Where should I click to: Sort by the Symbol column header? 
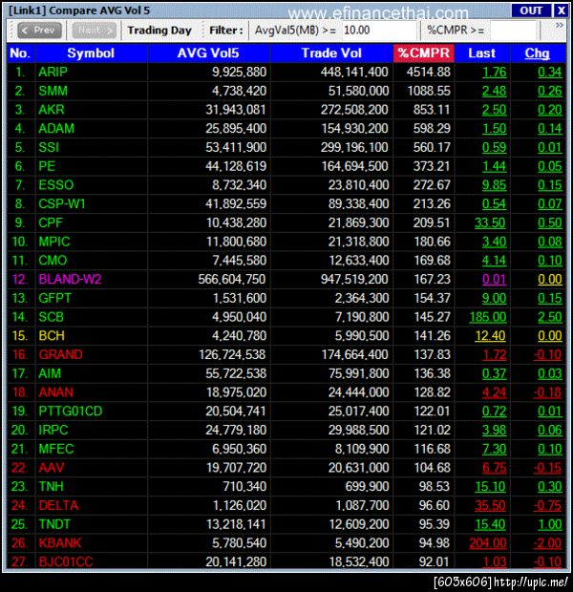tap(91, 53)
